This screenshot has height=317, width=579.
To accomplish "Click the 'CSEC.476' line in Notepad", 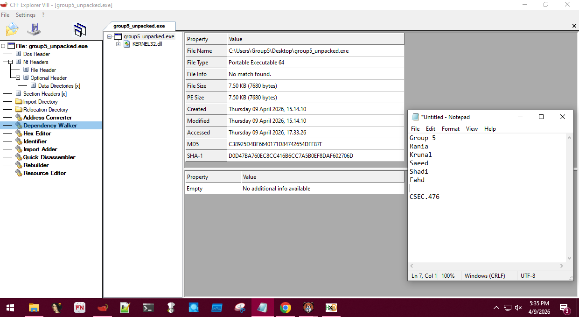I will tap(425, 197).
